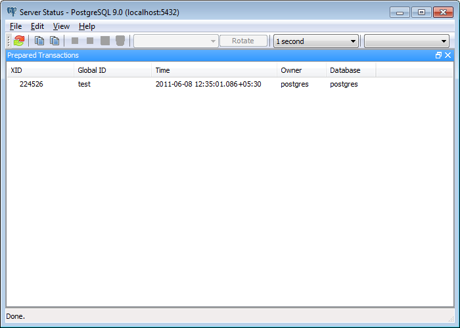
Task: Close the Prepared Transactions panel
Action: tap(448, 56)
